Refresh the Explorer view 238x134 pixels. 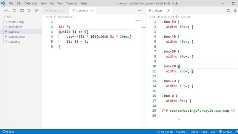click(29, 10)
